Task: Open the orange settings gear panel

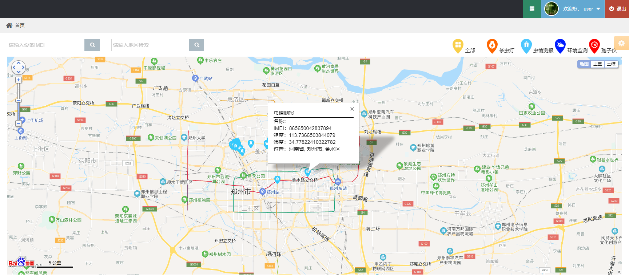Action: 621,43
